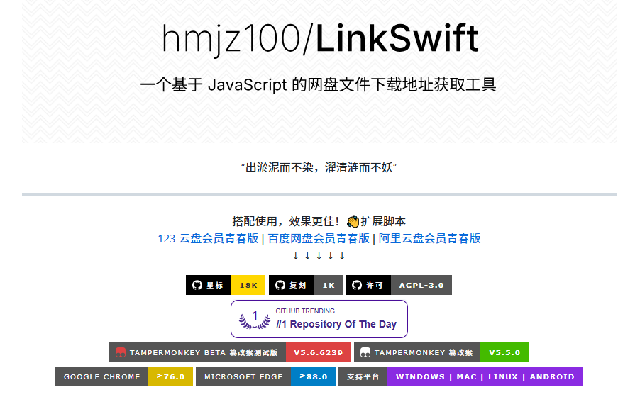Open the 百度网盘会员青春版 link
The height and width of the screenshot is (397, 618).
(x=319, y=239)
